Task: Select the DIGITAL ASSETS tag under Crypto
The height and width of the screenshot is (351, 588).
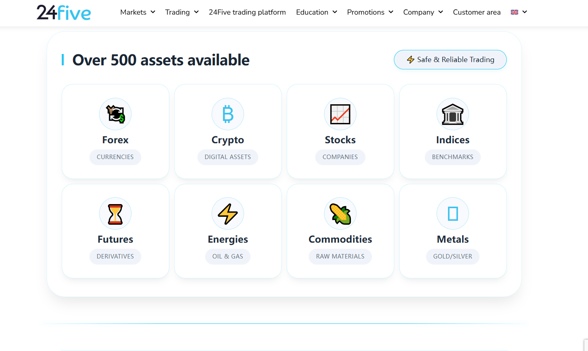Action: [x=228, y=157]
